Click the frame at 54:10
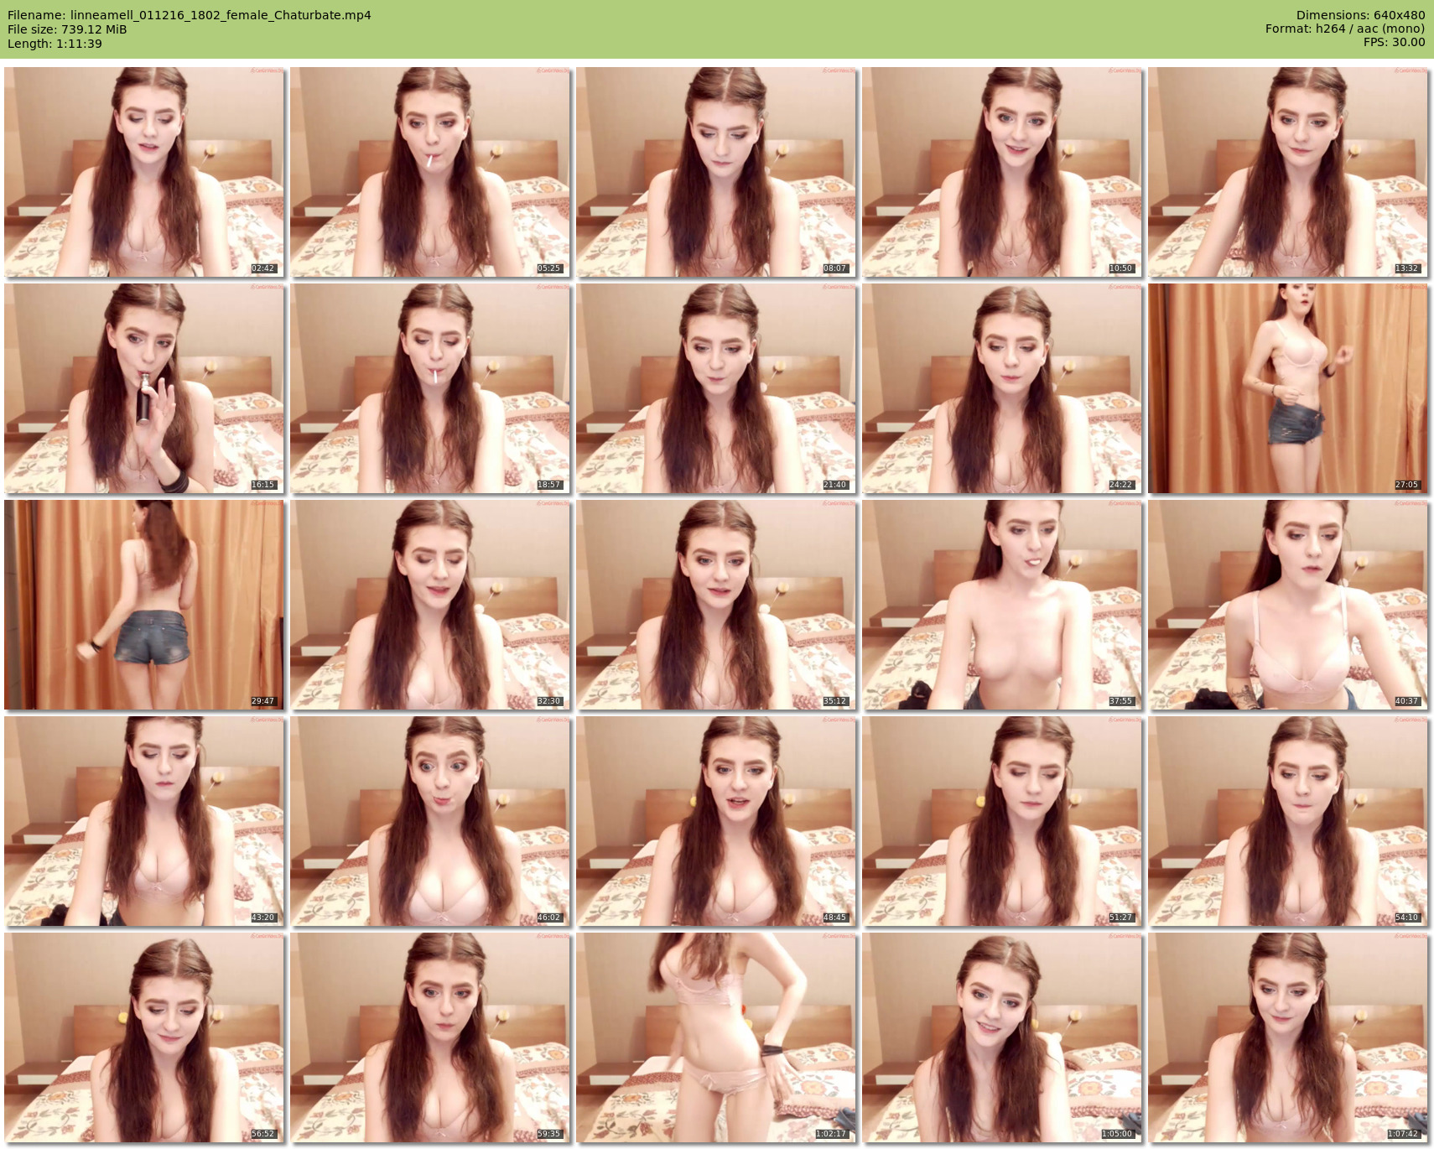The height and width of the screenshot is (1149, 1434). (1288, 821)
